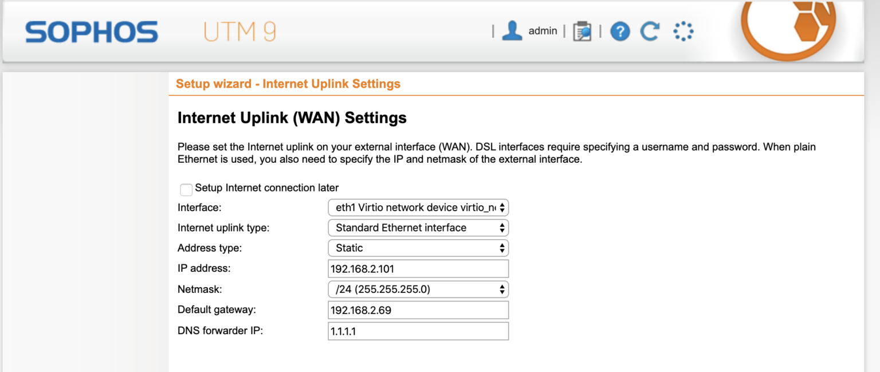This screenshot has width=880, height=372.
Task: Open the help question mark icon
Action: 620,31
